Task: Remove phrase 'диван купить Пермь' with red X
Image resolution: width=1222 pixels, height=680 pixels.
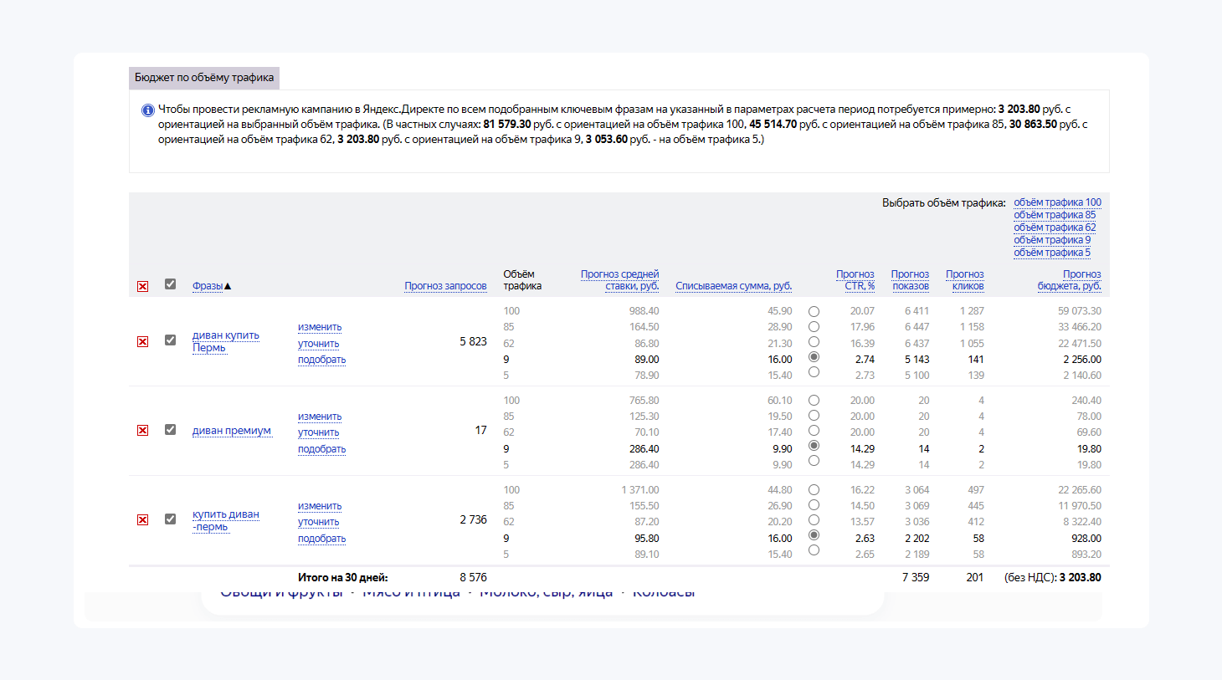Action: pos(142,341)
